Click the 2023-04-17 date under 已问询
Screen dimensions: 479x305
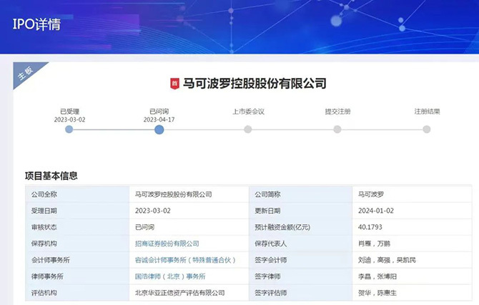click(159, 120)
